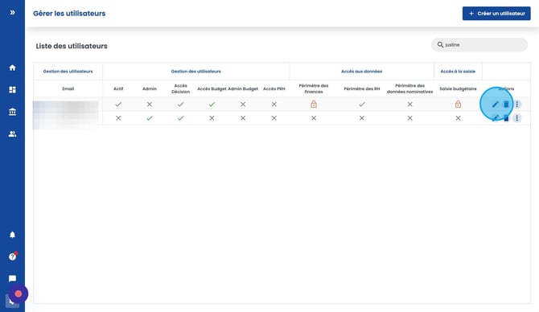
Task: Open the Home icon in sidebar
Action: point(12,68)
